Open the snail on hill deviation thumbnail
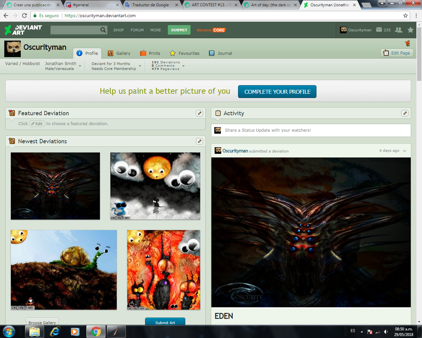Screen dimensions: 422x338 point(64,270)
